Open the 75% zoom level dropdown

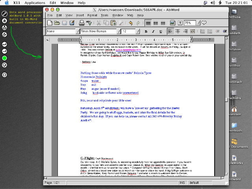(x=198, y=23)
